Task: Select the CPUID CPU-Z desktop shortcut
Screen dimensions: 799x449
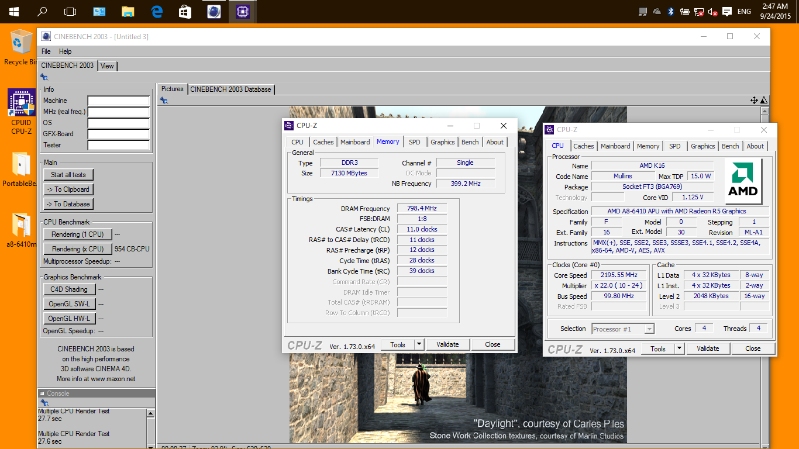Action: coord(21,112)
